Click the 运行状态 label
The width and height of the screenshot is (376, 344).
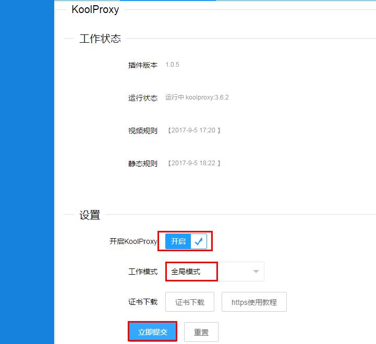point(143,98)
